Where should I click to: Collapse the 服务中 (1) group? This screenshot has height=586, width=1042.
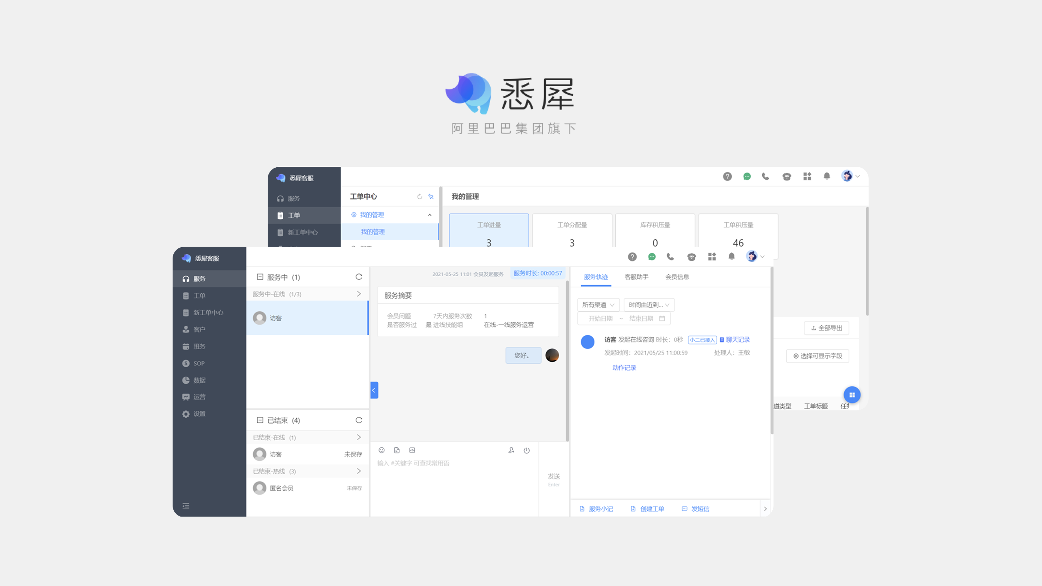coord(260,277)
